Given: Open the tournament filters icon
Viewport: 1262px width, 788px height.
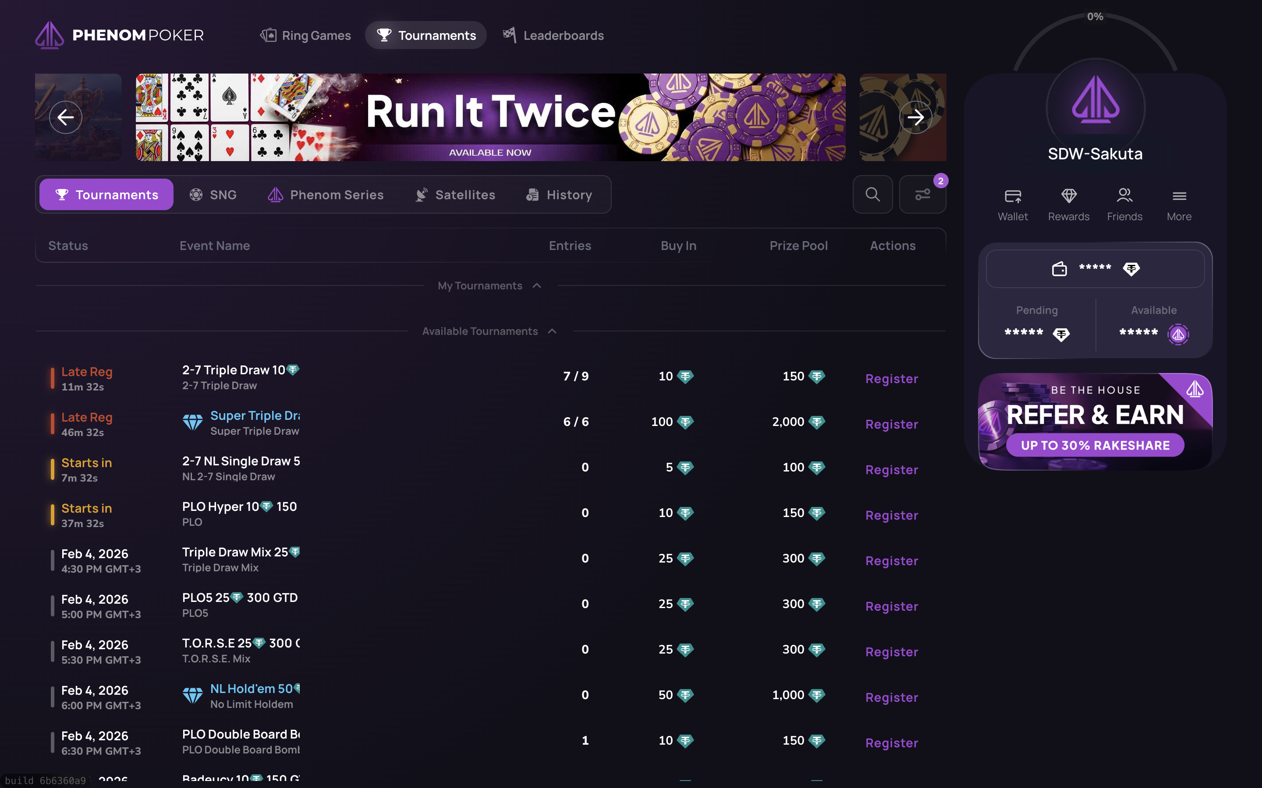Looking at the screenshot, I should pos(922,194).
